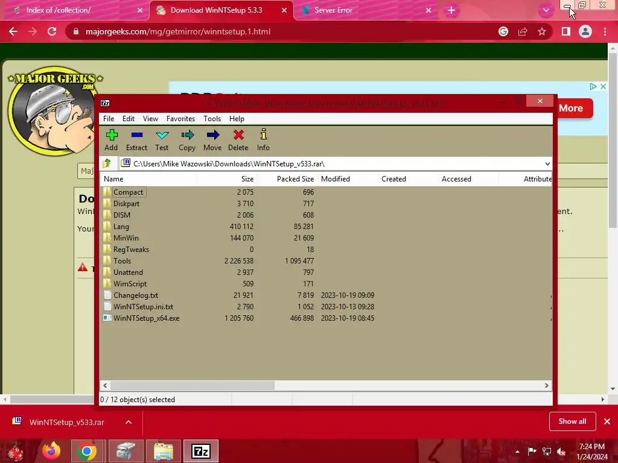
Task: Click the red More button in the ad
Action: 573,109
